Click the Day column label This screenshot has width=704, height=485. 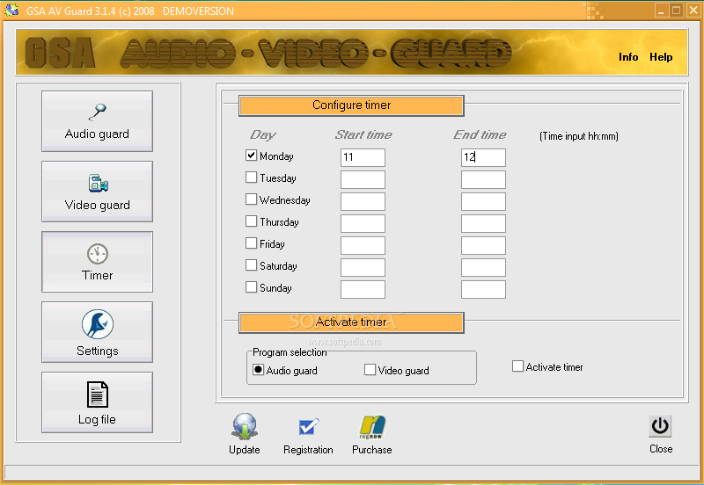pyautogui.click(x=262, y=135)
